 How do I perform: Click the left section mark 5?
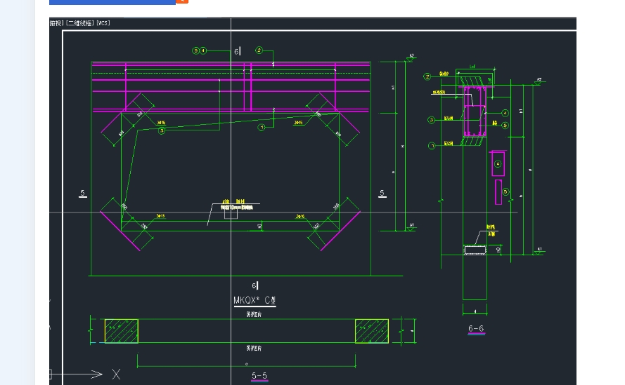click(82, 193)
